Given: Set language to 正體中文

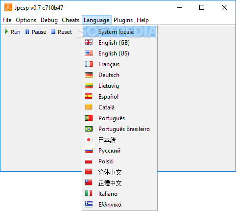Looking at the screenshot, I should pos(119,183).
